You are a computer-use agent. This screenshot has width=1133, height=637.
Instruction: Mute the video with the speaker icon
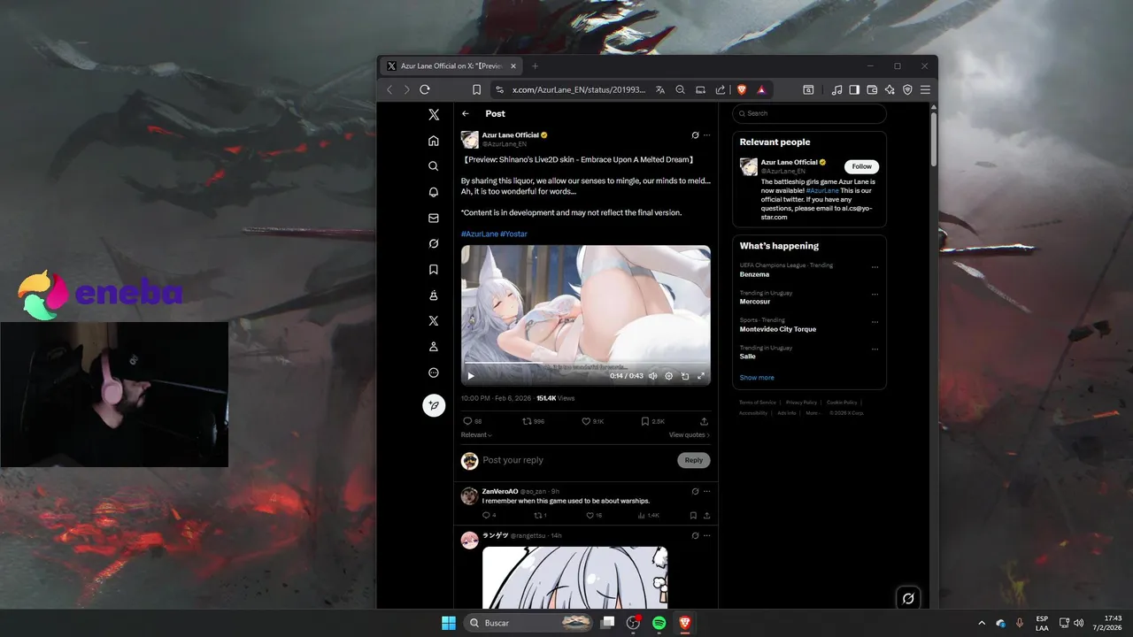652,376
